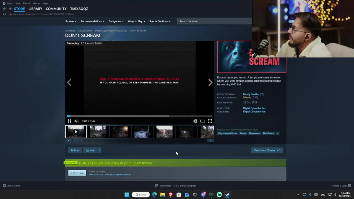Screen dimensions: 354x199
Task: Expand the Special Sections dropdown
Action: click(160, 21)
